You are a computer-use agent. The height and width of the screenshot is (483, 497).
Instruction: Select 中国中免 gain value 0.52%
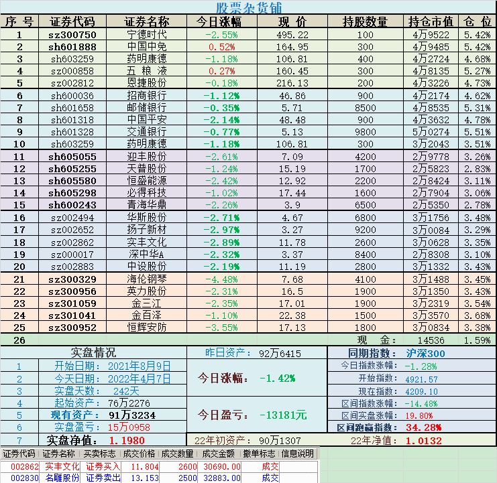click(222, 47)
